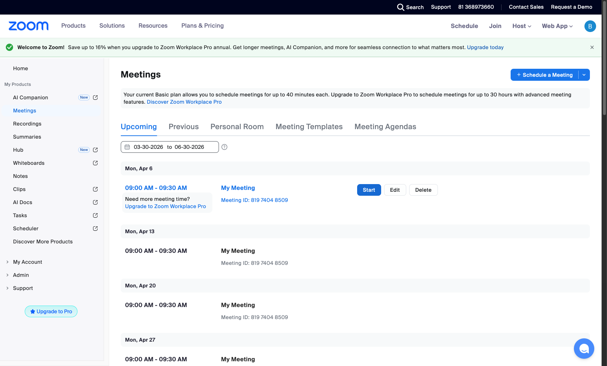This screenshot has height=366, width=607.
Task: Expand the Schedule a Meeting dropdown arrow
Action: pos(584,75)
